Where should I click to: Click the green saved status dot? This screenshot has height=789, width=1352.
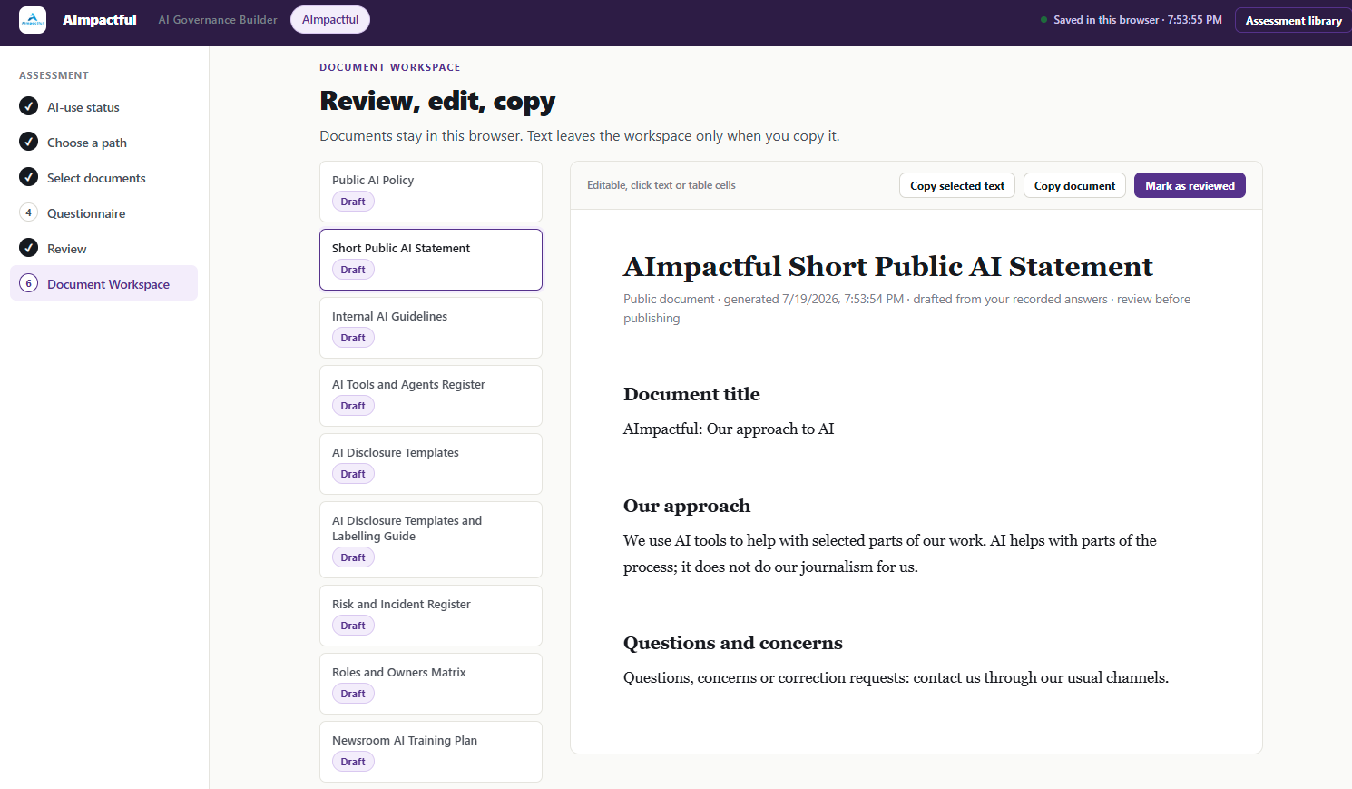click(x=1044, y=20)
